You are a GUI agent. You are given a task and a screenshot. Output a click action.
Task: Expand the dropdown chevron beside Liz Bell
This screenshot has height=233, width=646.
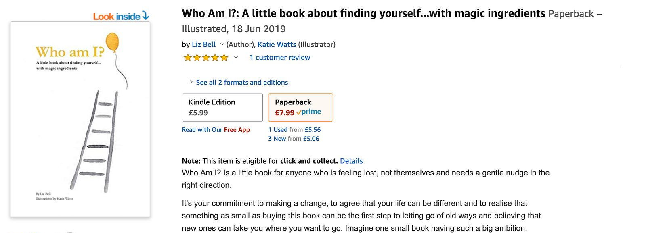pyautogui.click(x=222, y=44)
